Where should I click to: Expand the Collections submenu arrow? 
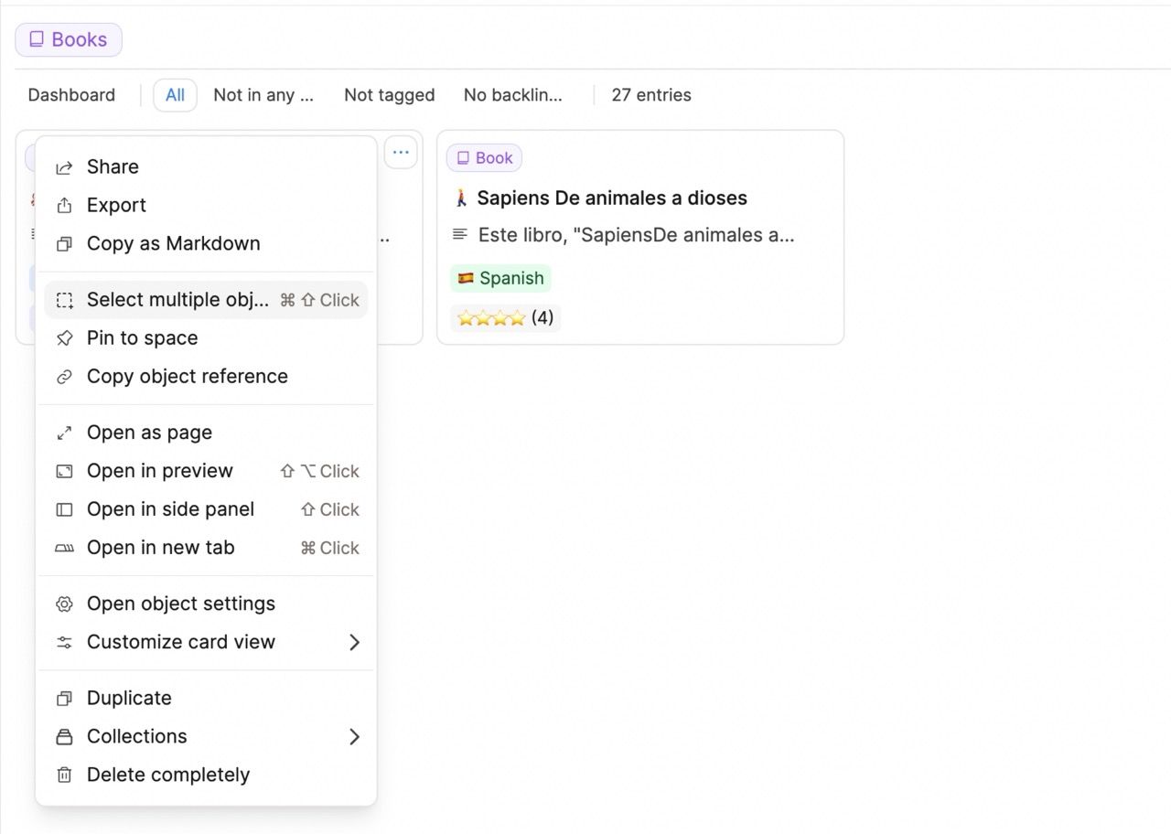pyautogui.click(x=354, y=737)
